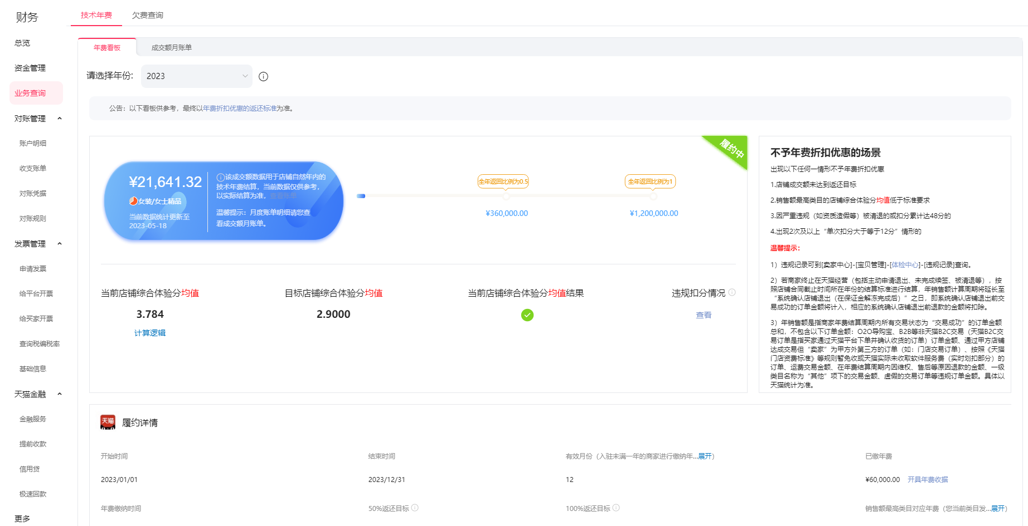
Task: Open the 体检中心 link
Action: click(905, 264)
